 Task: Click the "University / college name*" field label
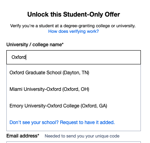tap(35, 45)
